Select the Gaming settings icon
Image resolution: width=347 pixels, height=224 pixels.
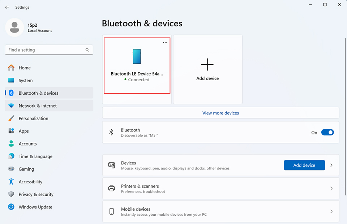tap(11, 169)
